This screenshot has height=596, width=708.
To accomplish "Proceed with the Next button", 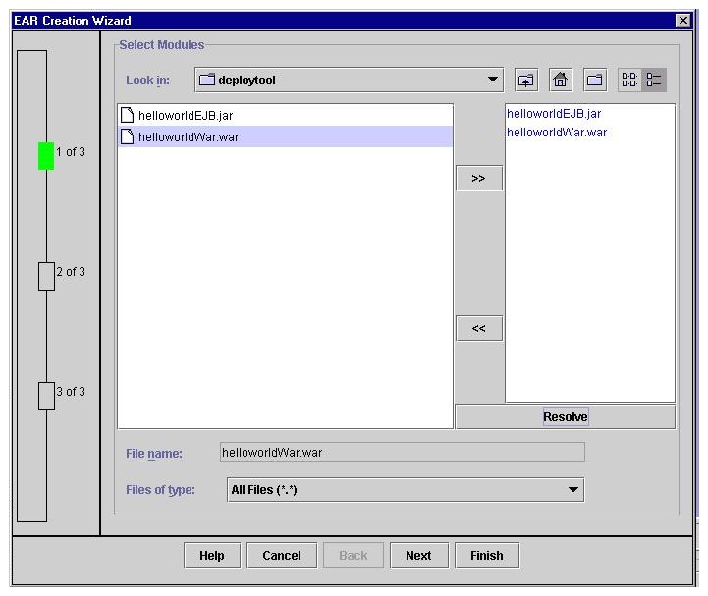I will pos(418,556).
